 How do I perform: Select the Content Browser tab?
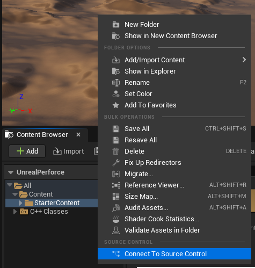[42, 135]
